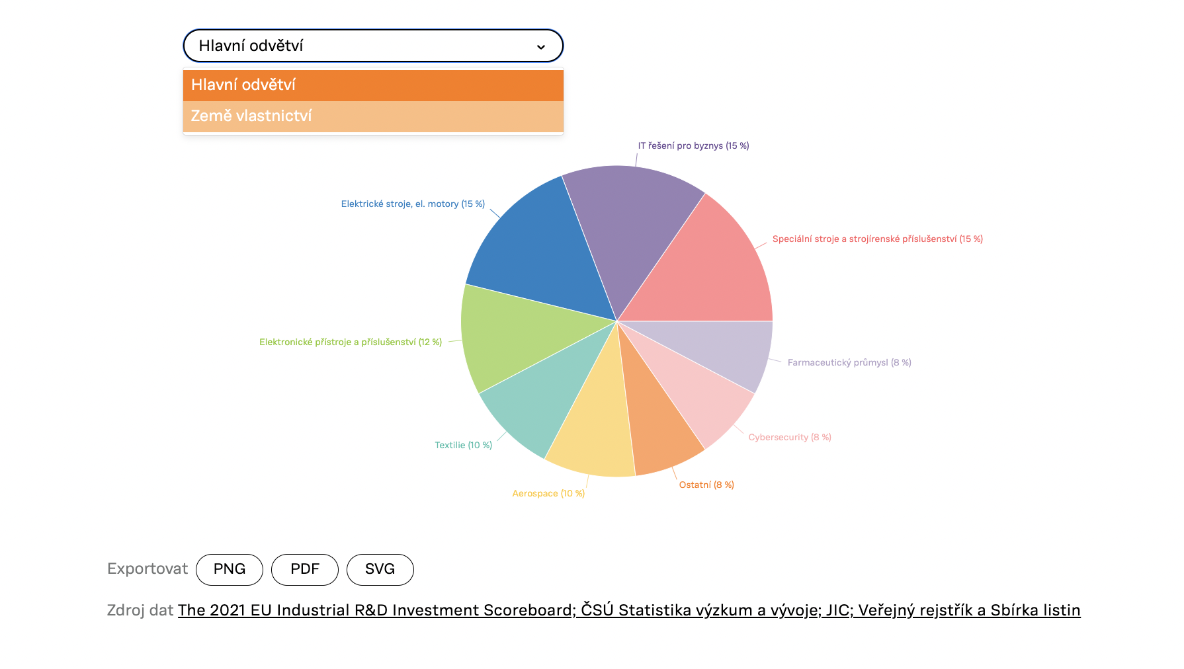The width and height of the screenshot is (1184, 669).
Task: Click the dropdown chevron arrow
Action: [x=540, y=47]
